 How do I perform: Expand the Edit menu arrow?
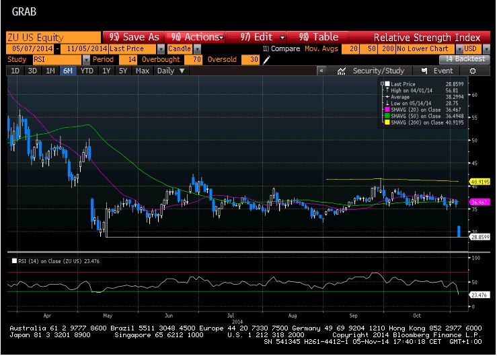pyautogui.click(x=282, y=38)
